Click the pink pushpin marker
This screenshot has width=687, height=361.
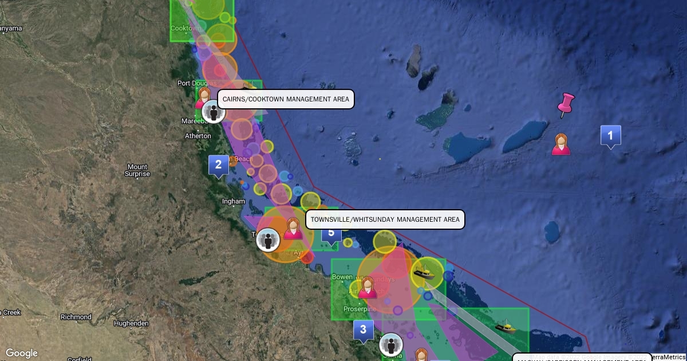click(x=565, y=105)
